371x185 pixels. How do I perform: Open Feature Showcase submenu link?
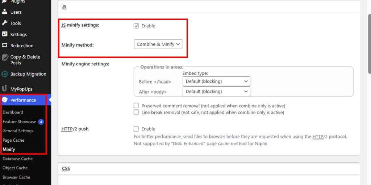tap(20, 122)
